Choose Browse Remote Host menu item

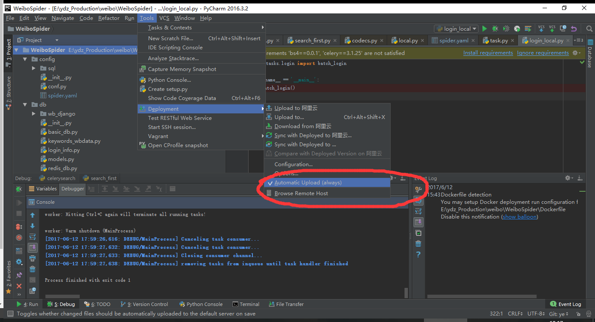(328, 193)
